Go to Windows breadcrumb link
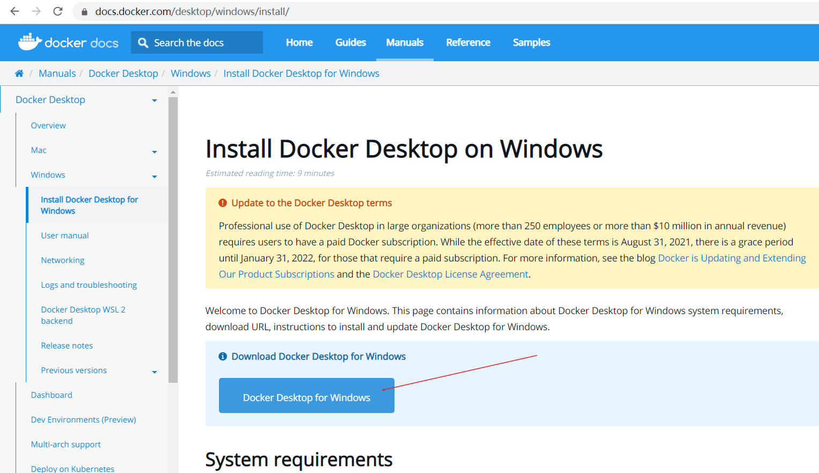The image size is (819, 473). point(191,74)
